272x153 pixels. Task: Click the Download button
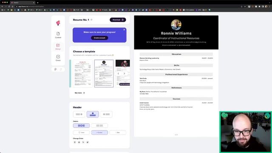[x=118, y=20]
